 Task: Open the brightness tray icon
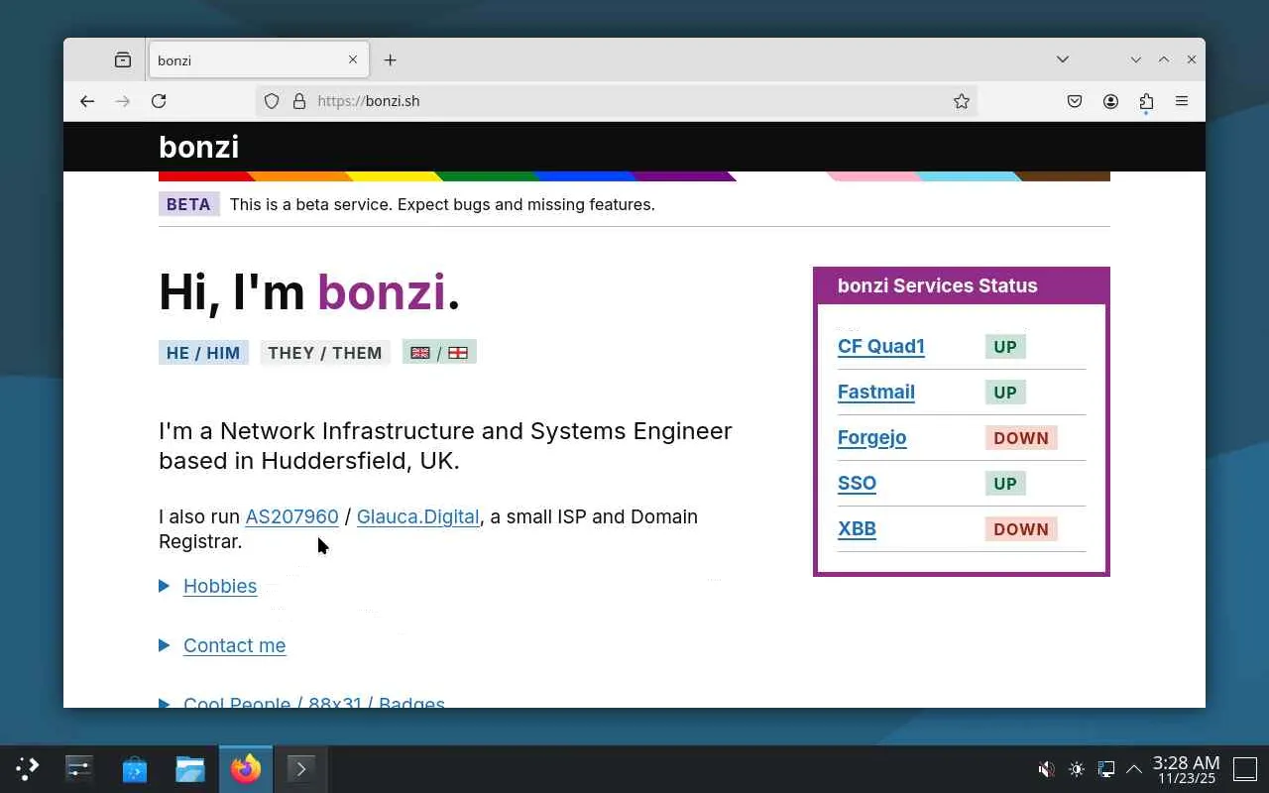1077,769
